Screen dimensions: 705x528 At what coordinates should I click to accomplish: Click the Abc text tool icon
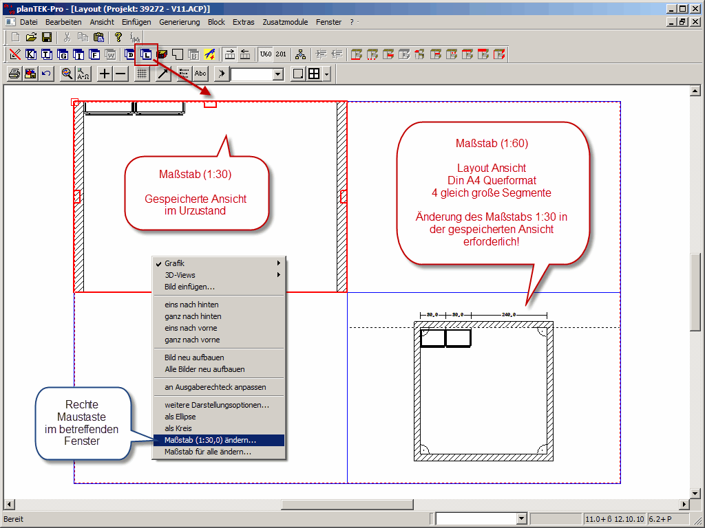[x=200, y=74]
